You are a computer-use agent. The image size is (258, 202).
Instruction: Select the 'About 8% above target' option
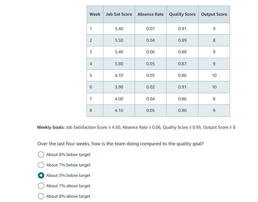click(x=41, y=196)
